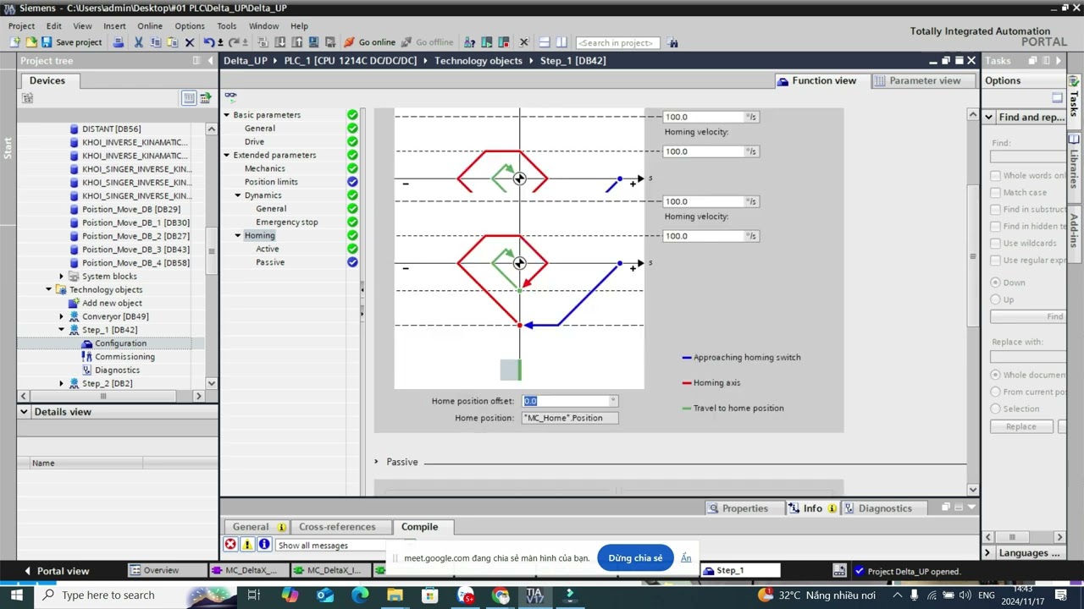The height and width of the screenshot is (609, 1084).
Task: Click the Information filter icon in Compile tab
Action: (264, 545)
